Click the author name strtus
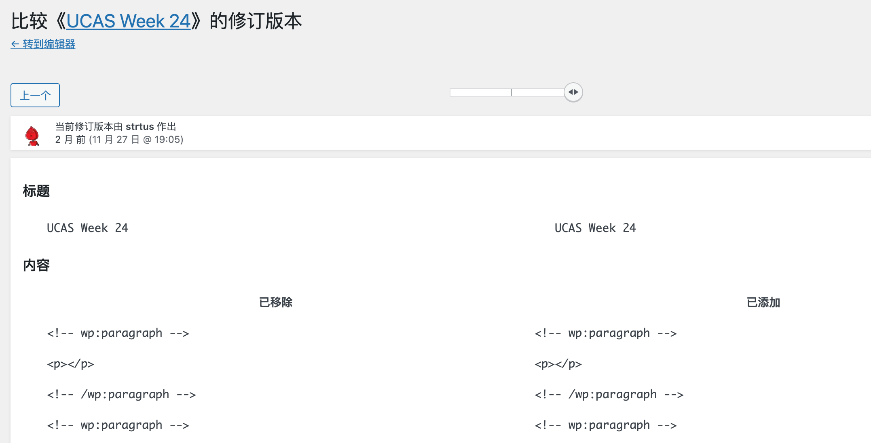Viewport: 871px width, 443px height. (x=140, y=127)
